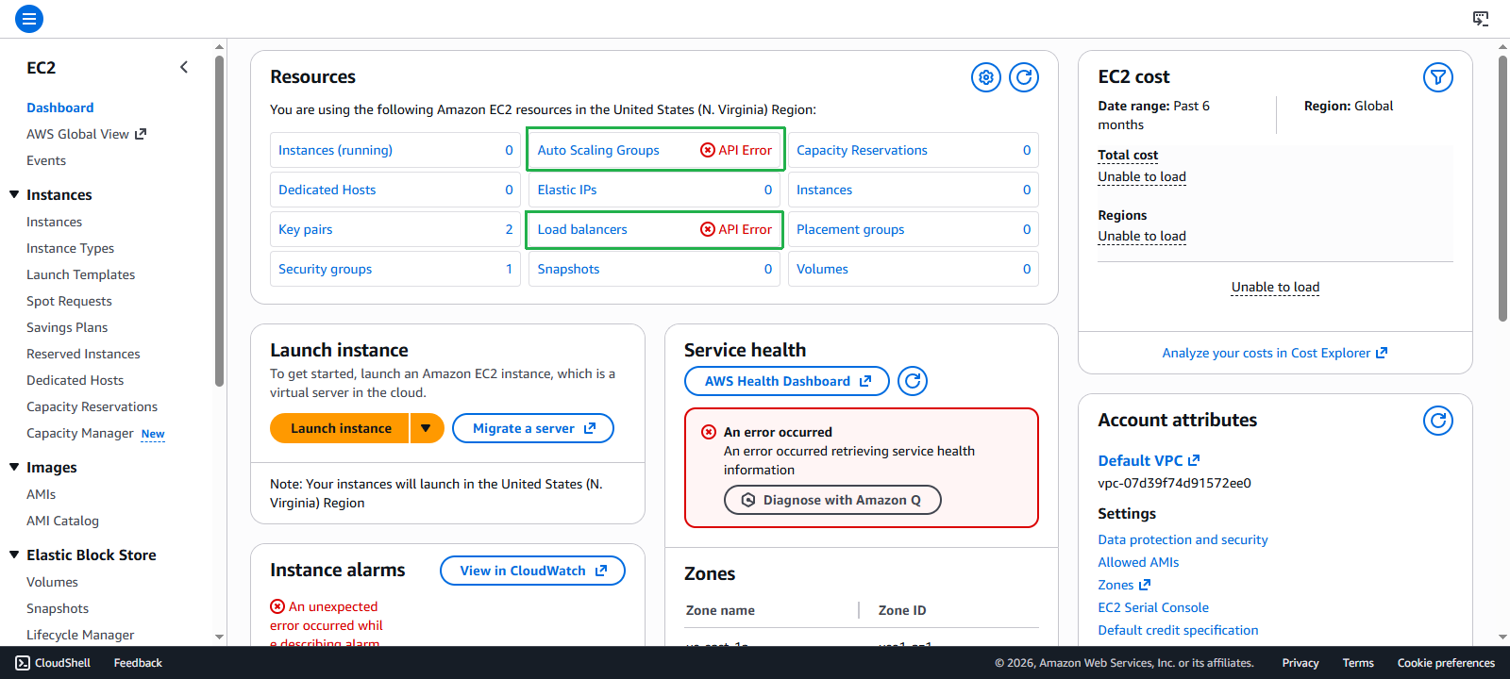Click Migrate a server button
The image size is (1510, 679).
click(533, 428)
